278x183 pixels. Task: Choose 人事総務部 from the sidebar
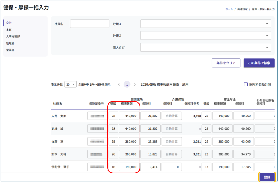coord(13,36)
